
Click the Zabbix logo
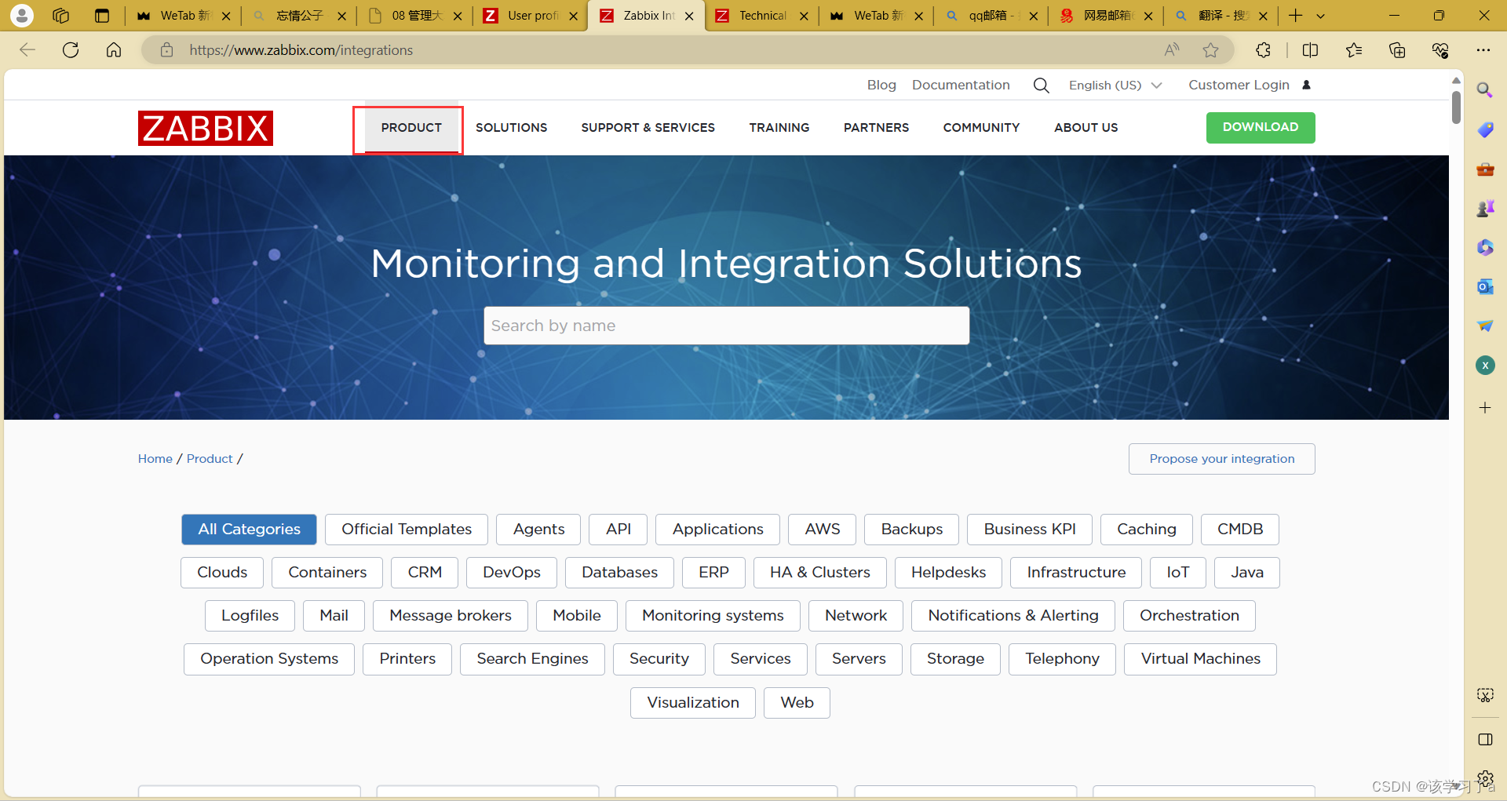[206, 128]
